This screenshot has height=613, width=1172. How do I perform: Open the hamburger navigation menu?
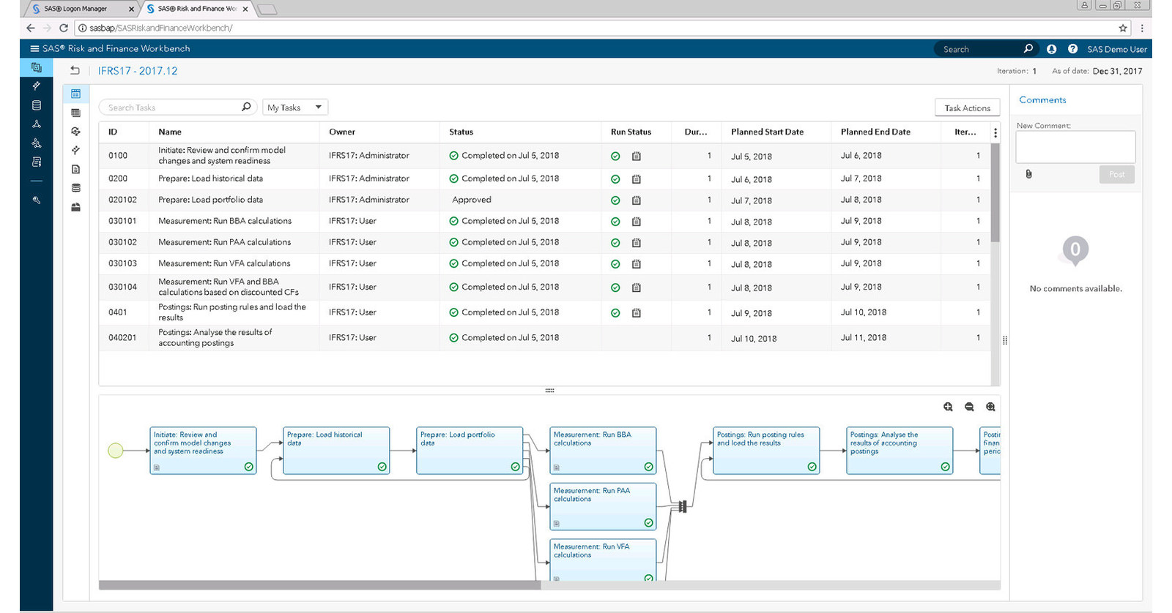coord(34,48)
